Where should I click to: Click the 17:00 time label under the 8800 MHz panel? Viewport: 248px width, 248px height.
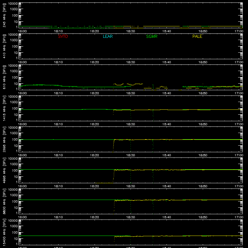[239, 217]
